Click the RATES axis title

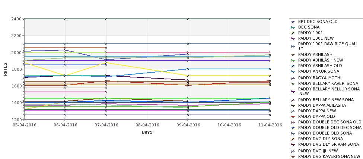pos(5,69)
